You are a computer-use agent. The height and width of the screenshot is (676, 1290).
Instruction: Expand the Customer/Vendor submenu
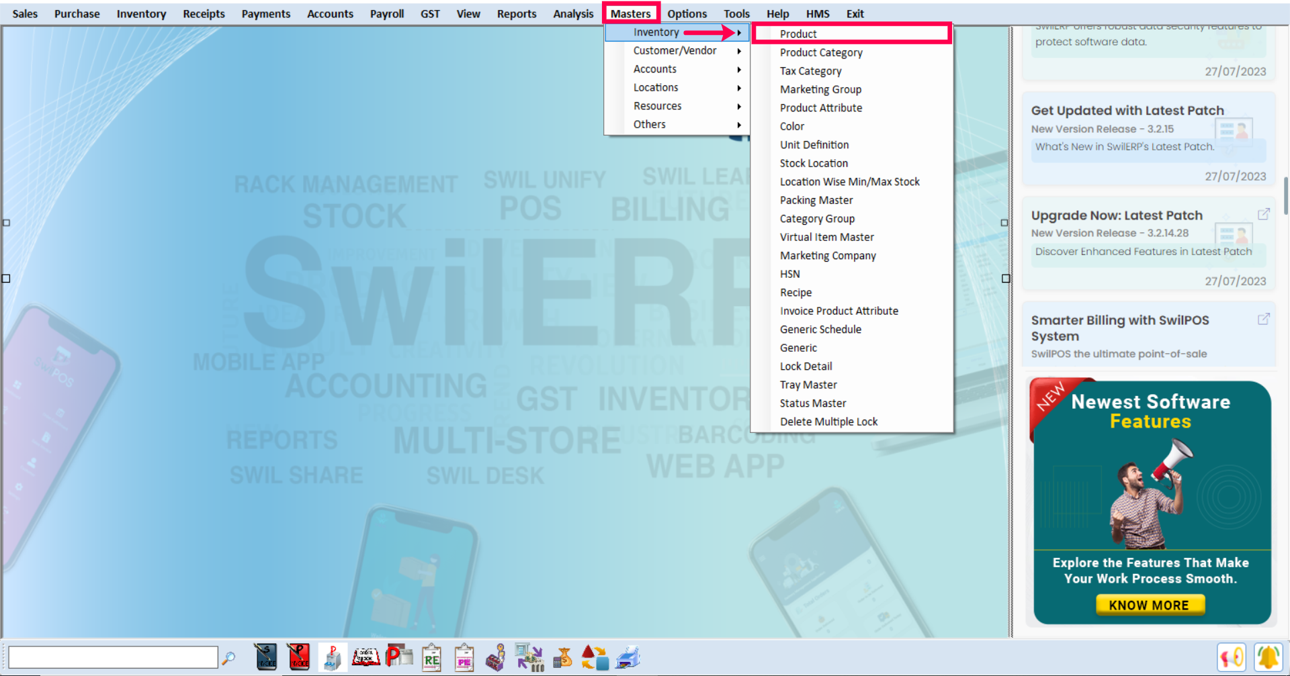(x=677, y=51)
